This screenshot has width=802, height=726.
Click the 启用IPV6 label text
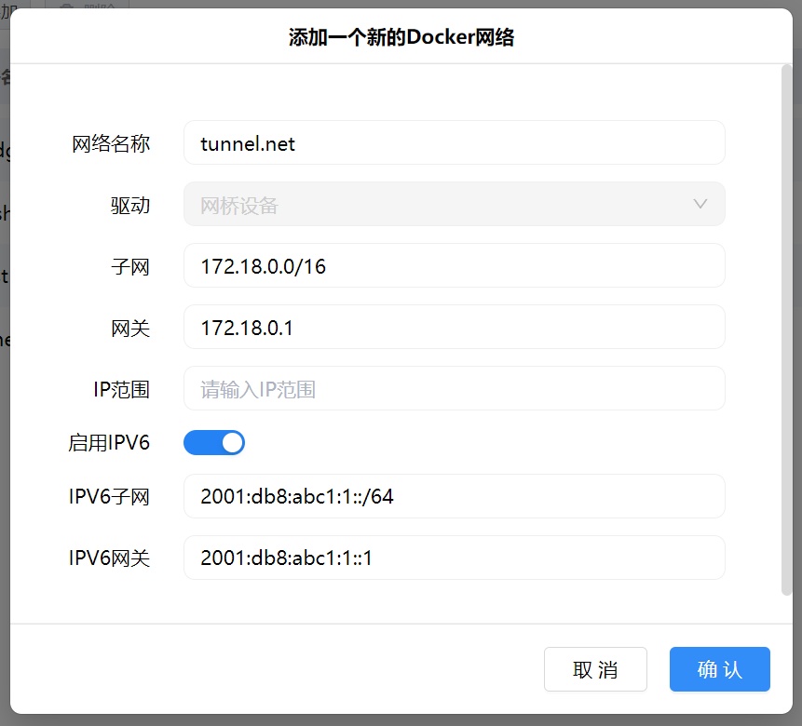[109, 443]
